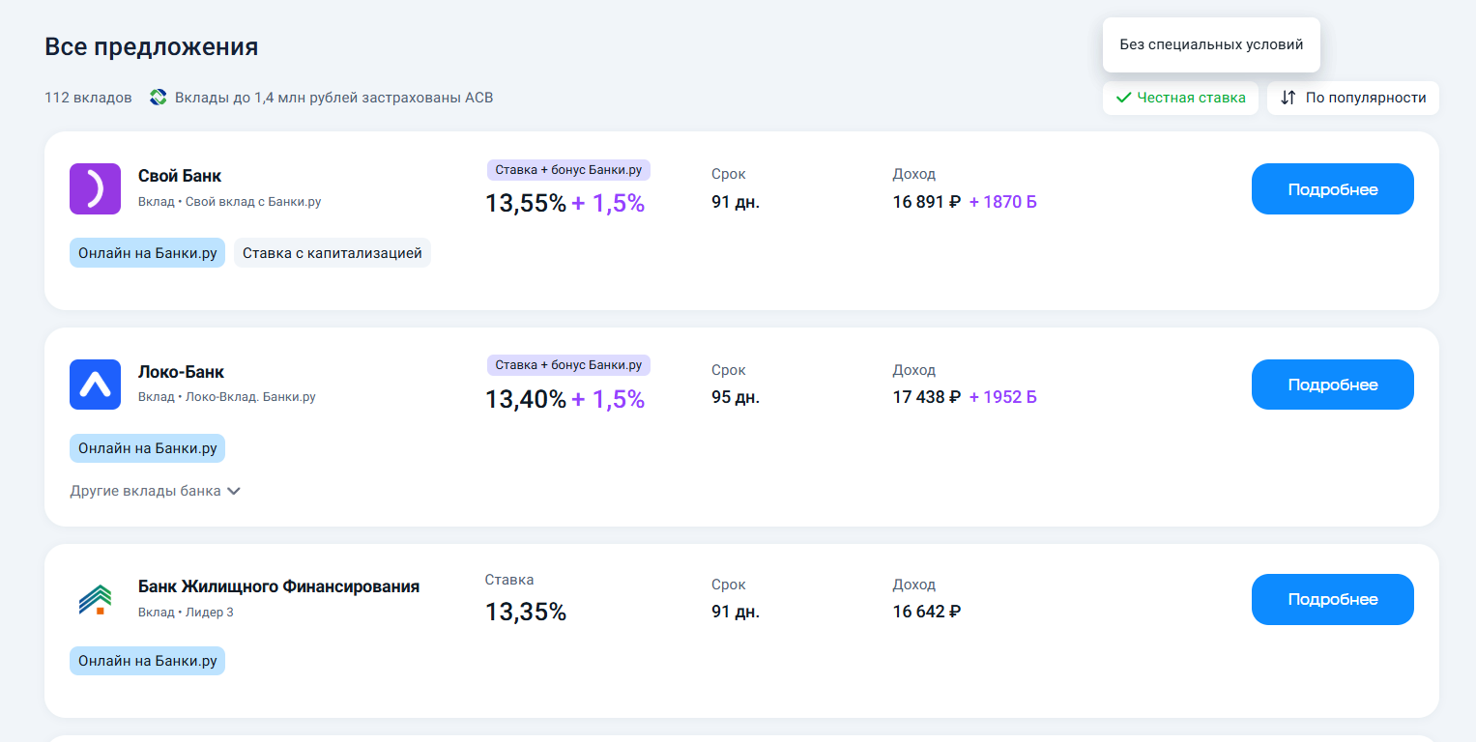Open Подробнее for Локо-Банк
Viewport: 1476px width, 742px height.
pos(1332,385)
